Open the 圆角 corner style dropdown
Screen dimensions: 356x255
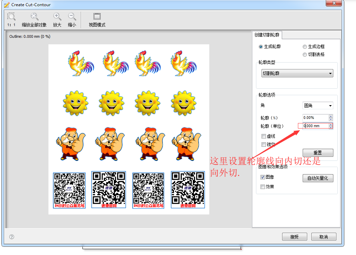[318, 106]
